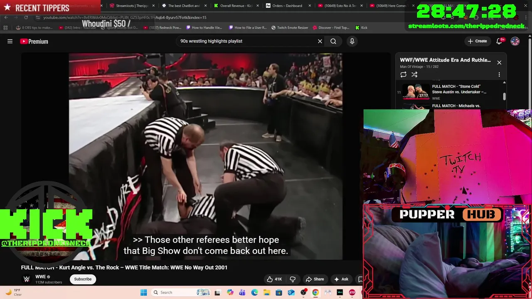Reload the page in the browser
Image resolution: width=532 pixels, height=299 pixels.
(26, 17)
